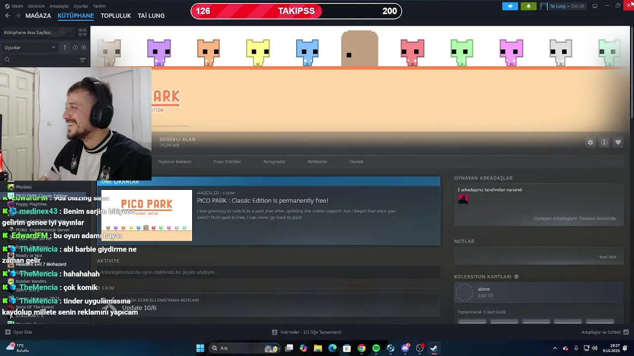Click the activity comment input field
634x356 pixels.
pyautogui.click(x=268, y=272)
